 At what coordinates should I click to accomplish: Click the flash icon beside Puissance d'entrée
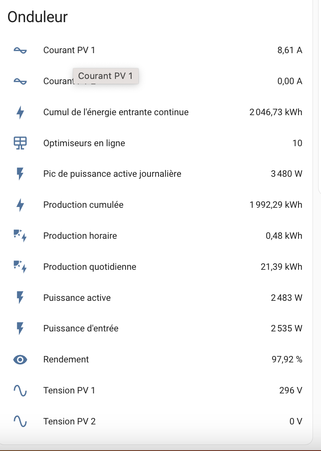pos(20,329)
